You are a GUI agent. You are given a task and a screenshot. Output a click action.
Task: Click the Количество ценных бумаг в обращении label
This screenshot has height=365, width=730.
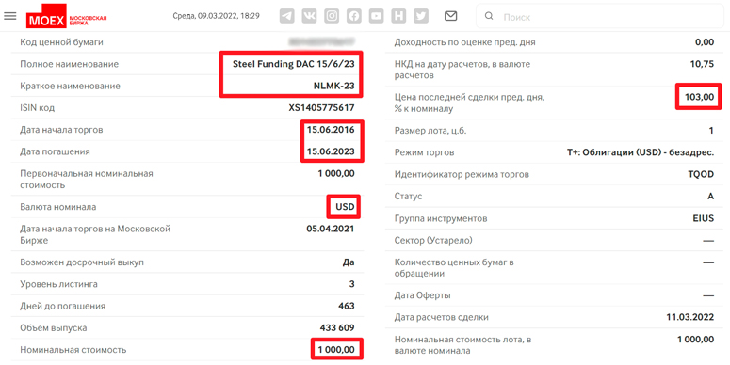click(x=454, y=268)
